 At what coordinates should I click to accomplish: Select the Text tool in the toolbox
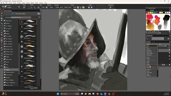[x=2, y=43]
